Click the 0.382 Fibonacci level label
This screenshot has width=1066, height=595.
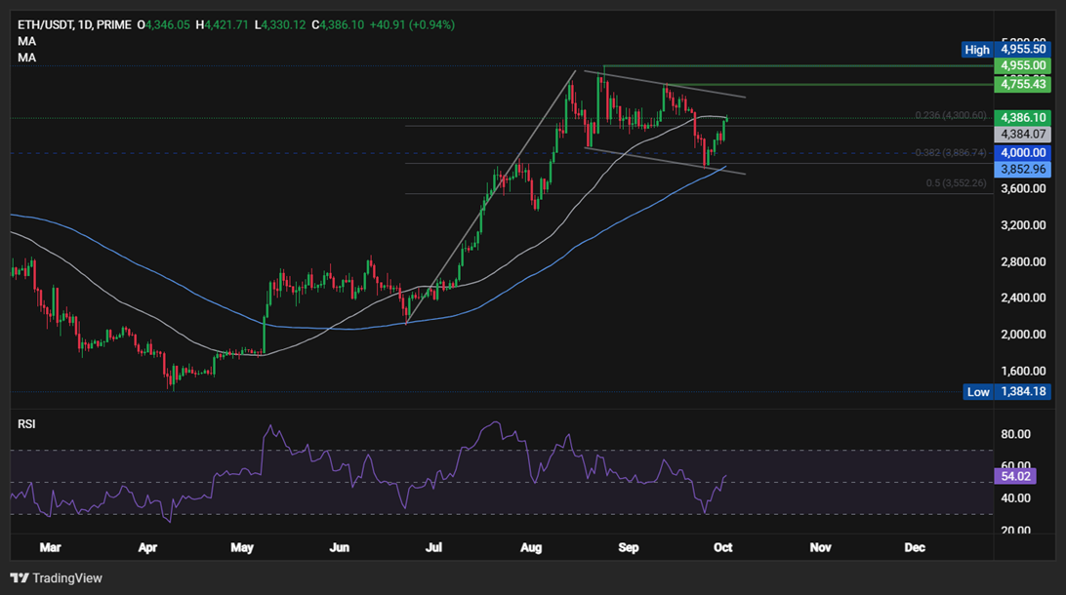[950, 153]
